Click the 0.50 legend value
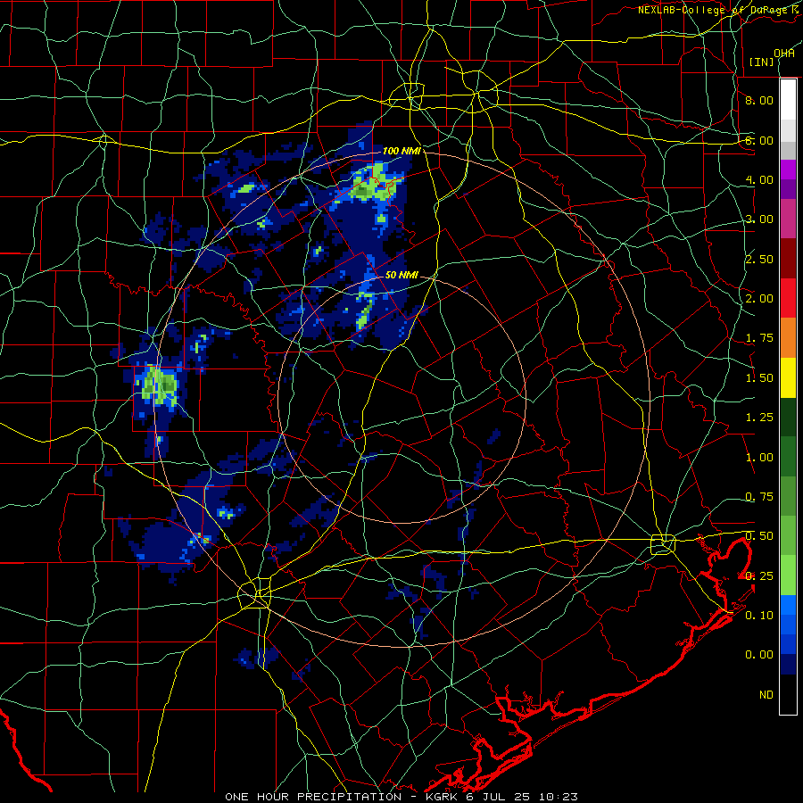 pos(759,536)
